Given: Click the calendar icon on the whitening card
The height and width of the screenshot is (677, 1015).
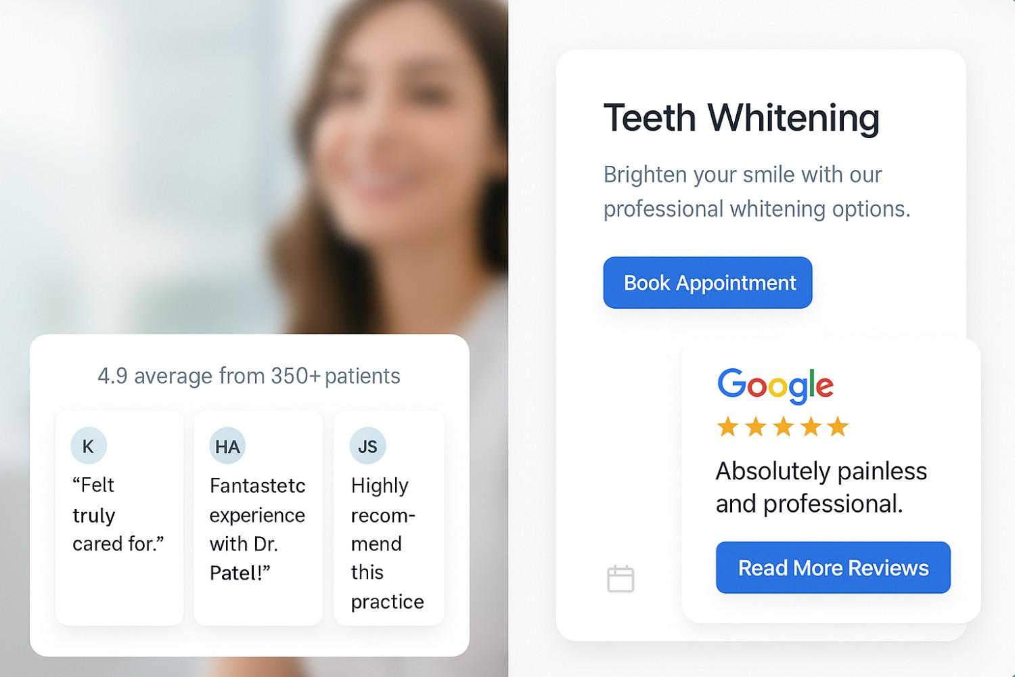Looking at the screenshot, I should [x=621, y=579].
